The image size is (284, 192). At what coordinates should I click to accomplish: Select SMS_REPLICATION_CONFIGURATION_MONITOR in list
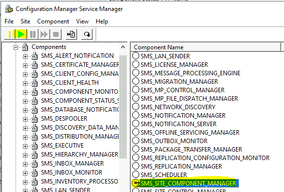coord(205,158)
